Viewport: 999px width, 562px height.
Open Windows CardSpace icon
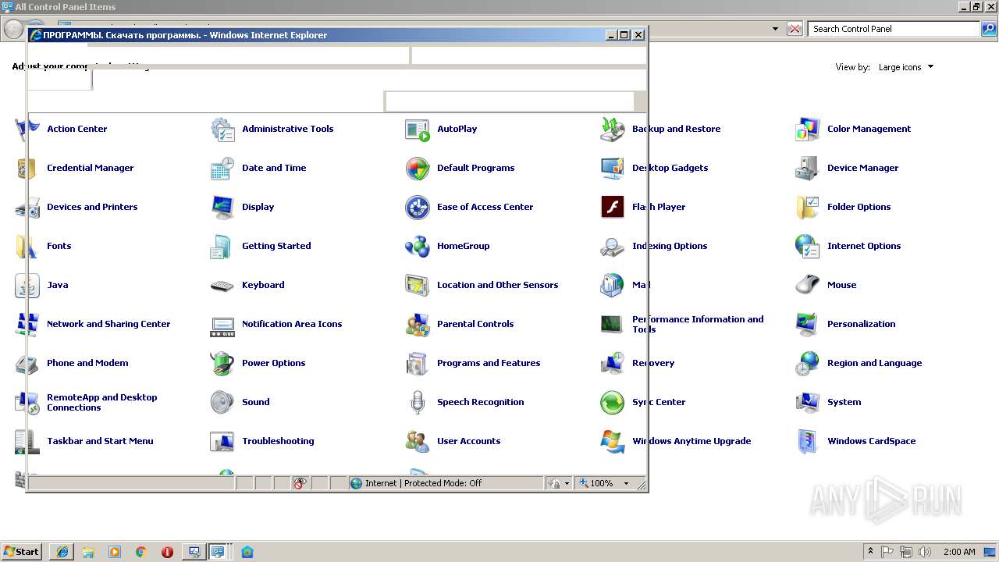pos(808,441)
